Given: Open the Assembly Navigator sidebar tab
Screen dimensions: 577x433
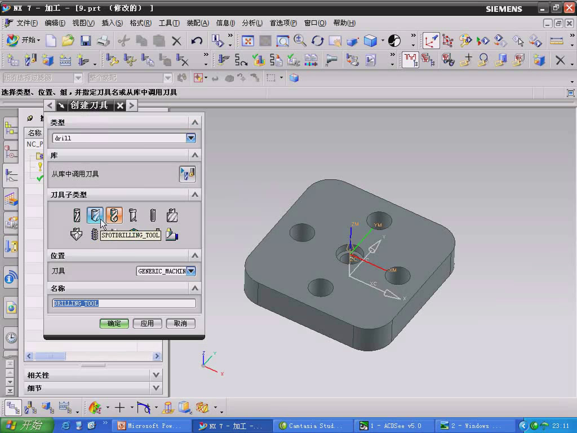Looking at the screenshot, I should [11, 128].
